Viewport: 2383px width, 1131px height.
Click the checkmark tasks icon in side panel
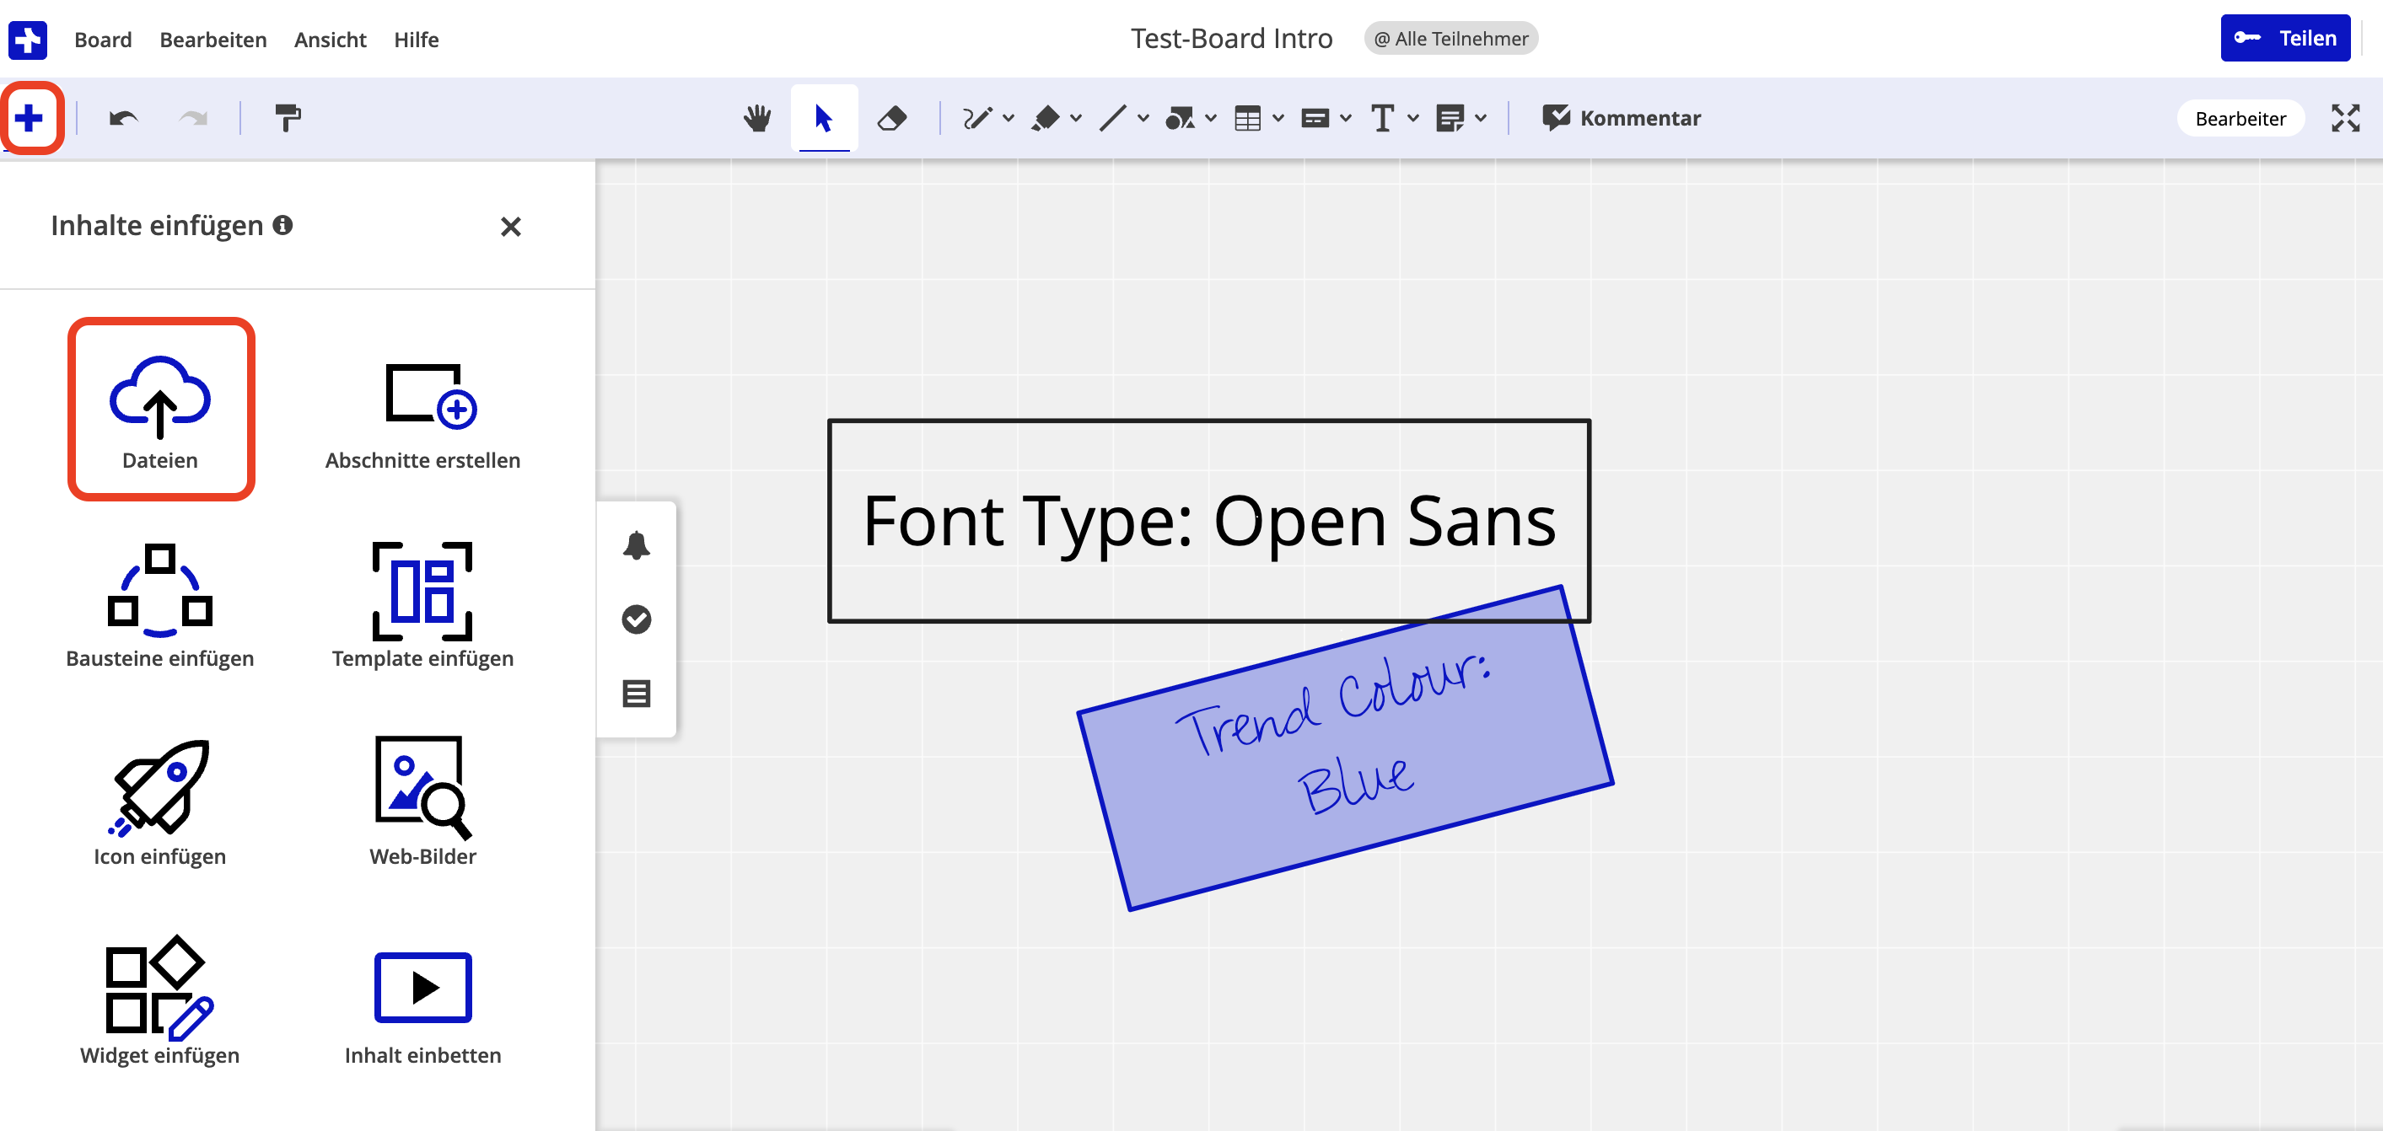pos(637,619)
